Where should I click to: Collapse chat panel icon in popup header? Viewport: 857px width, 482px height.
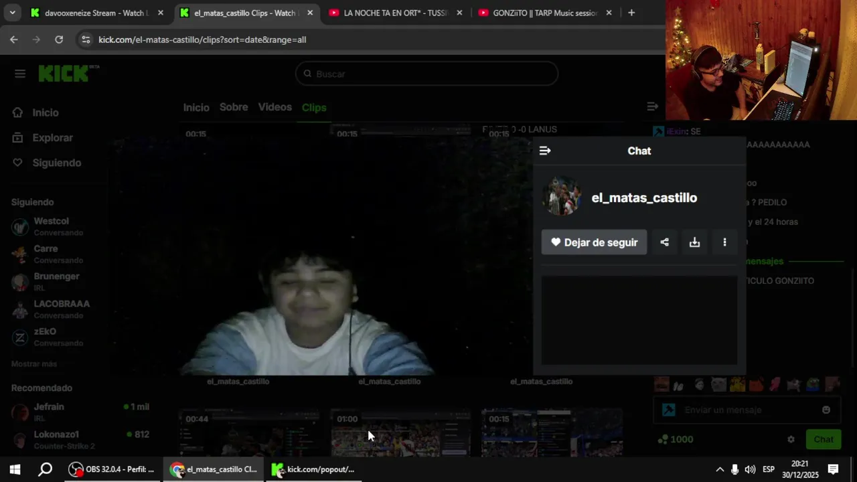click(545, 151)
